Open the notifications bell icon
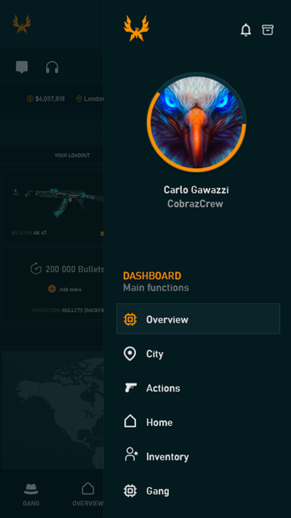291x518 pixels. tap(245, 30)
